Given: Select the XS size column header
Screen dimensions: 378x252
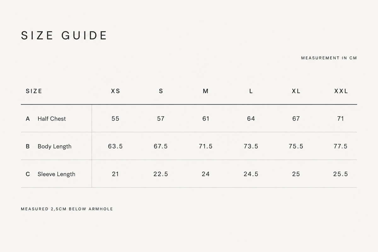Looking at the screenshot, I should [x=116, y=91].
